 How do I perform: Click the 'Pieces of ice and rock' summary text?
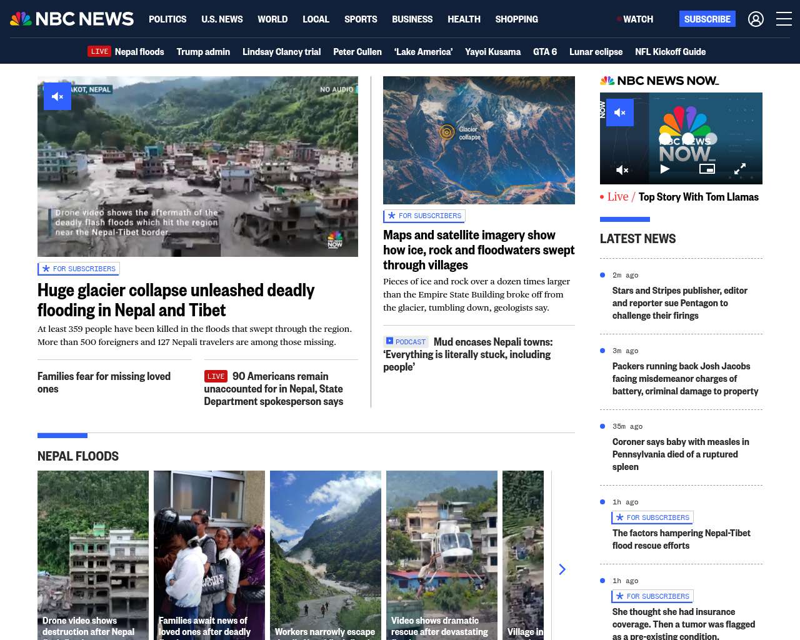476,294
